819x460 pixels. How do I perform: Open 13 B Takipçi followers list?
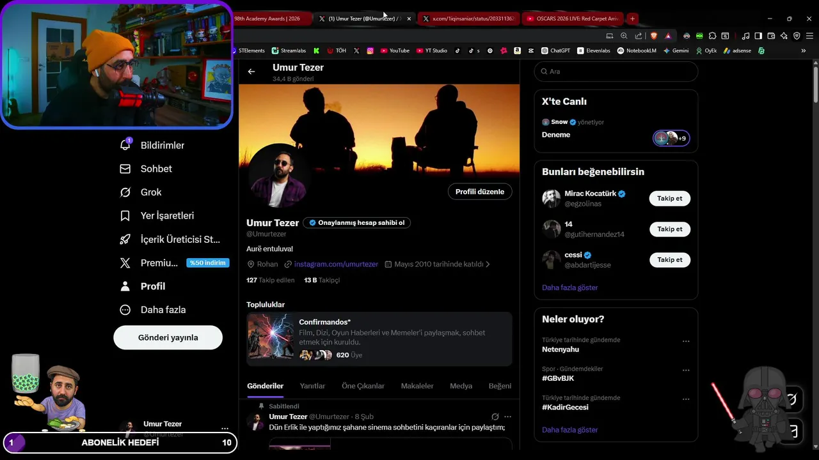click(322, 280)
